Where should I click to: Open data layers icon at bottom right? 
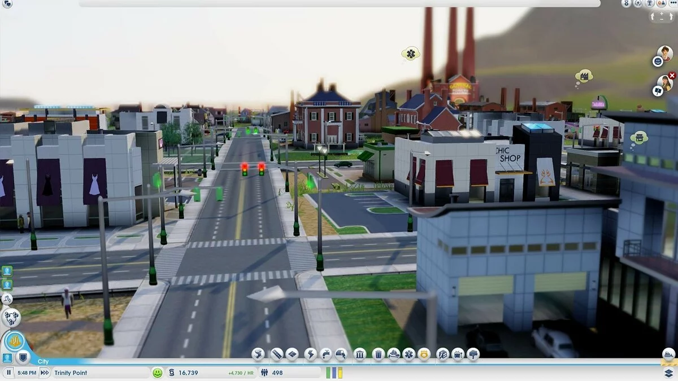click(x=669, y=373)
